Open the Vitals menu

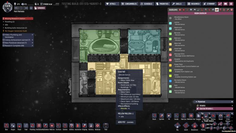click(112, 4)
